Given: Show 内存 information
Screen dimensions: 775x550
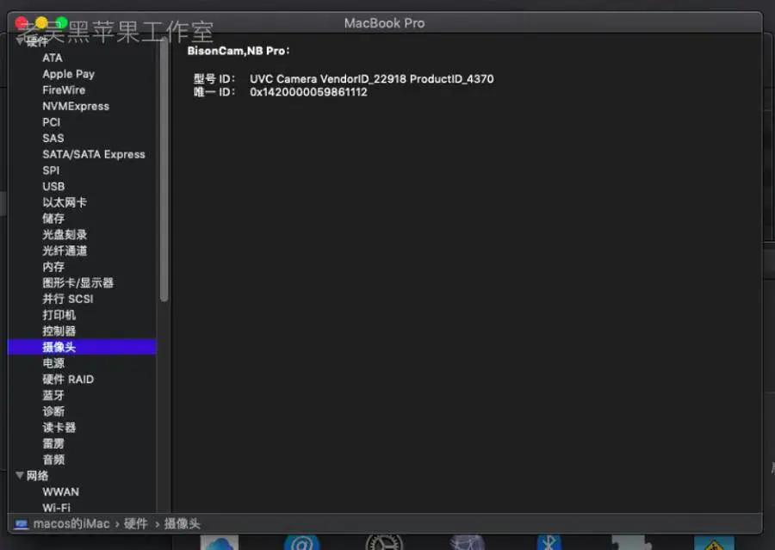Looking at the screenshot, I should click(x=53, y=267).
